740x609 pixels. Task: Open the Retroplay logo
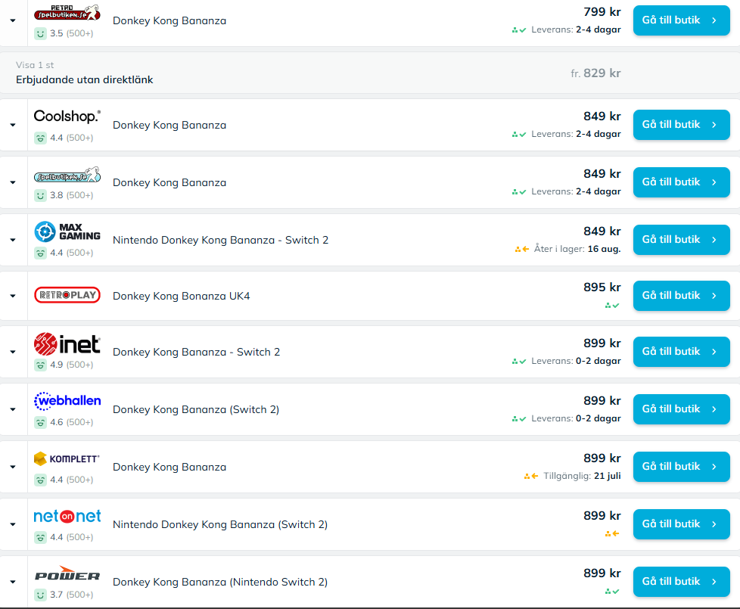click(67, 295)
